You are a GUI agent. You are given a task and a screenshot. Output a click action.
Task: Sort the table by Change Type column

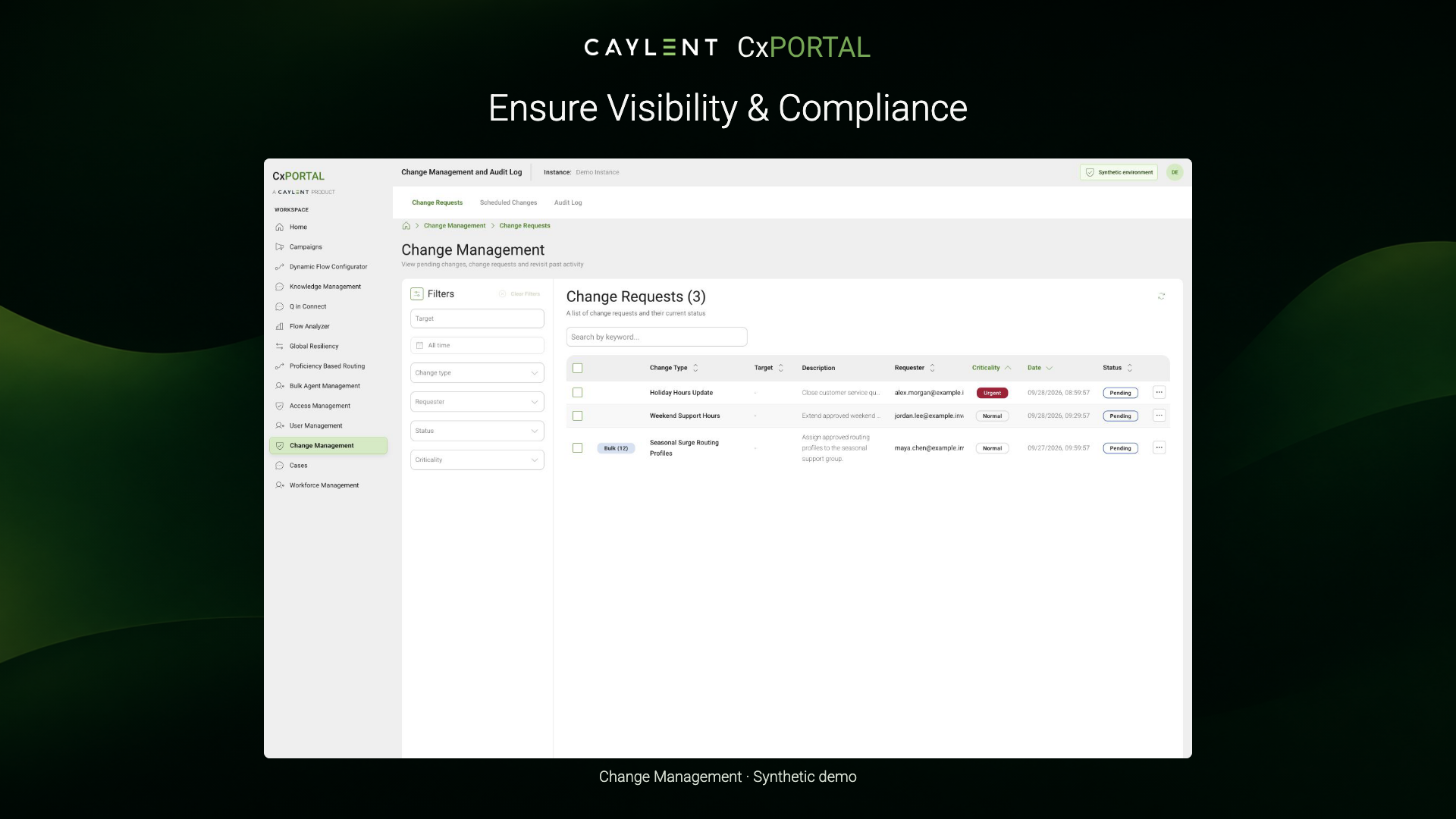(674, 368)
